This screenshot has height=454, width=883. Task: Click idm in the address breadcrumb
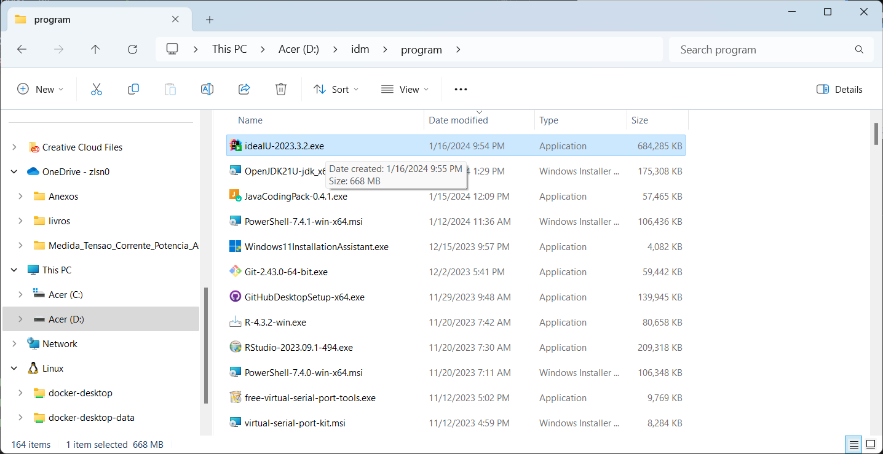pyautogui.click(x=360, y=49)
